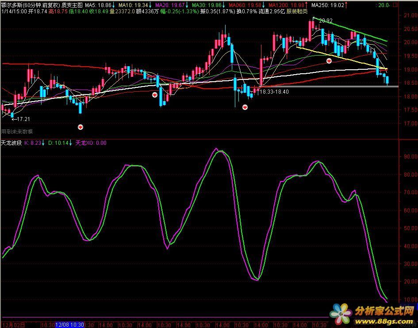
Task: Click the 17.00 price axis label
Action: (x=410, y=124)
